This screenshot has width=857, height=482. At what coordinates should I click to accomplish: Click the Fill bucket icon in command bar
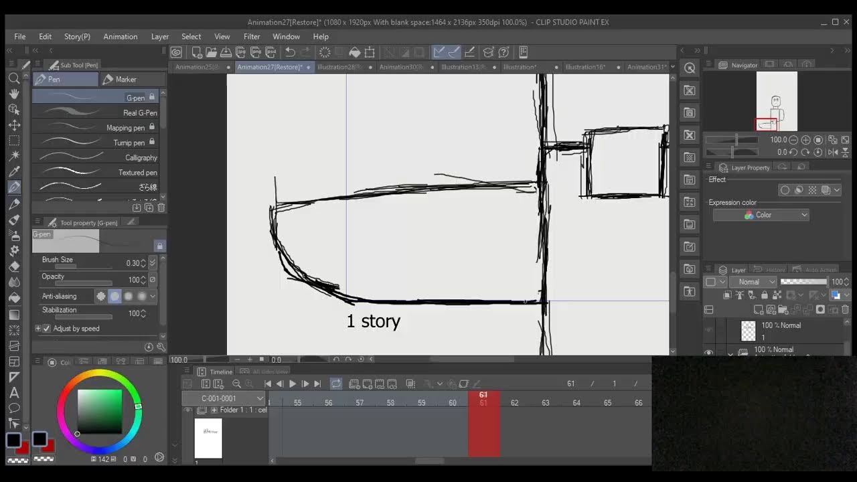point(355,52)
